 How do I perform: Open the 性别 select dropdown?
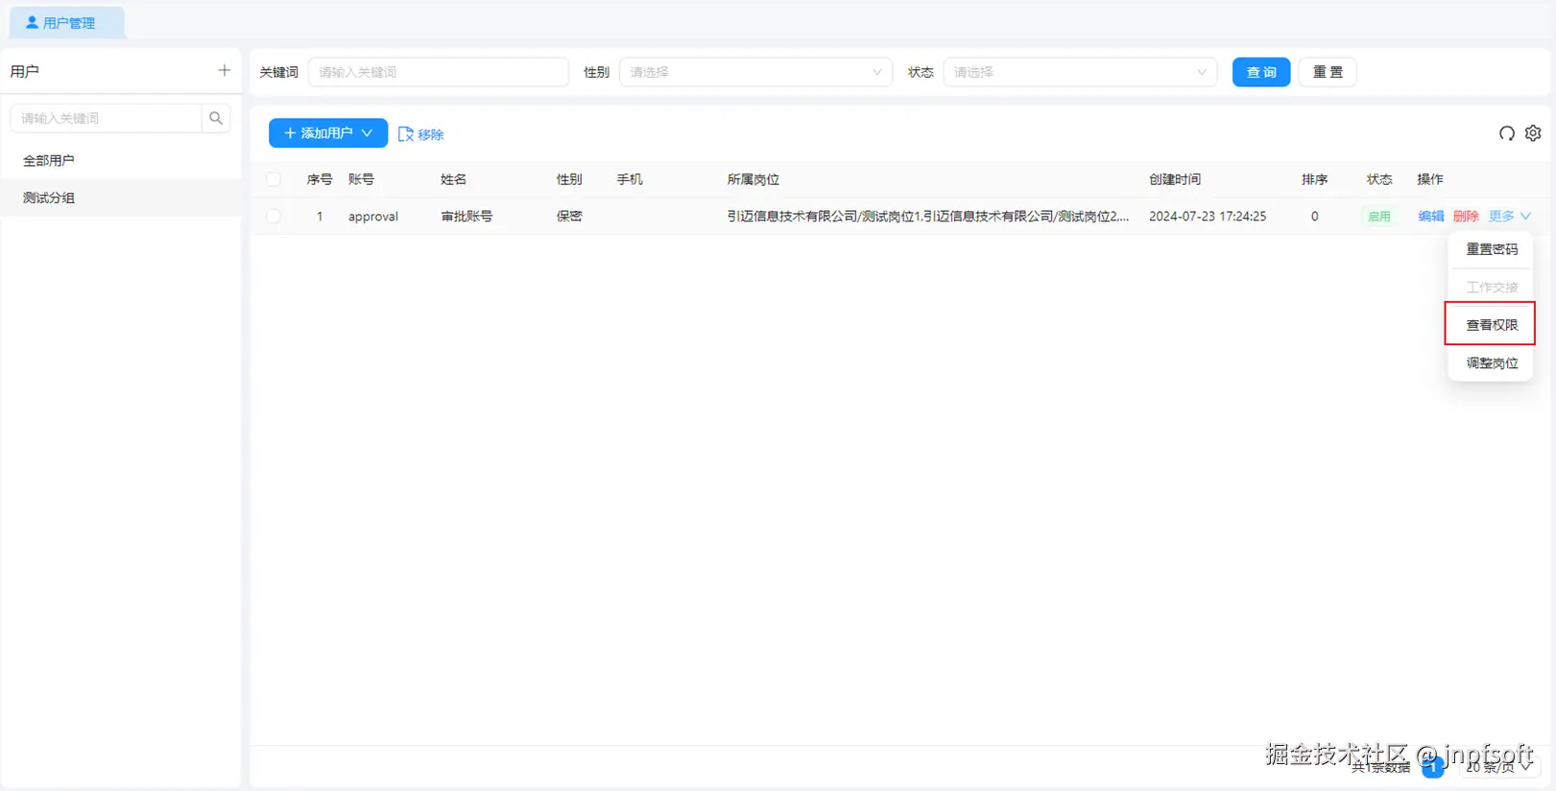(756, 72)
